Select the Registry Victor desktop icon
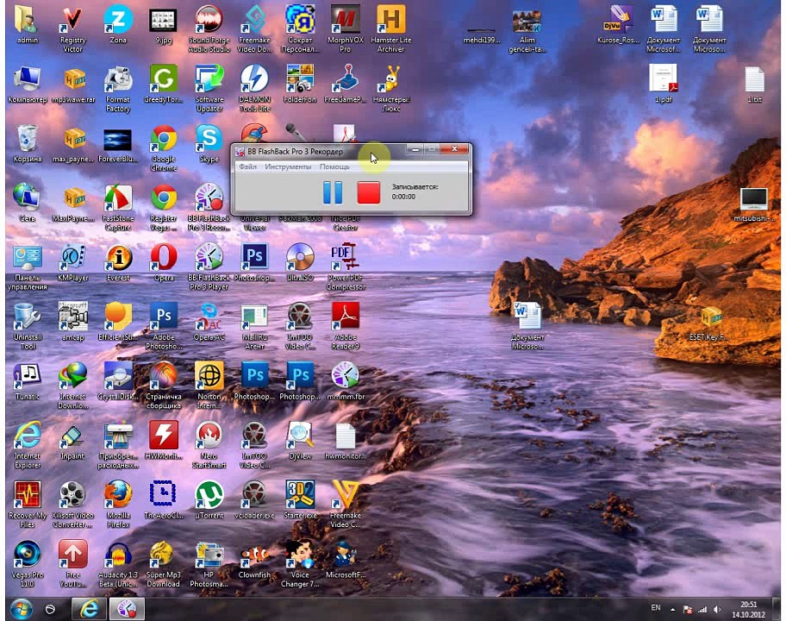 pos(72,29)
